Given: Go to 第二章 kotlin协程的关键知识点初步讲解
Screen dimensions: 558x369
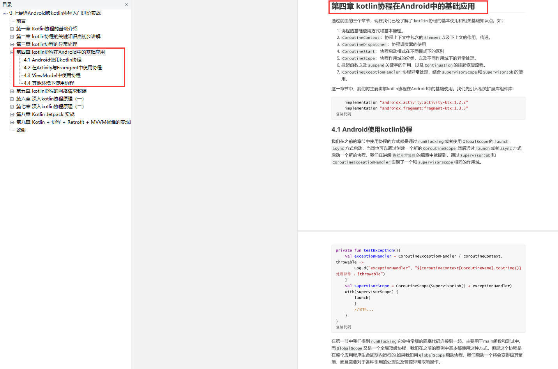Looking at the screenshot, I should [x=58, y=37].
